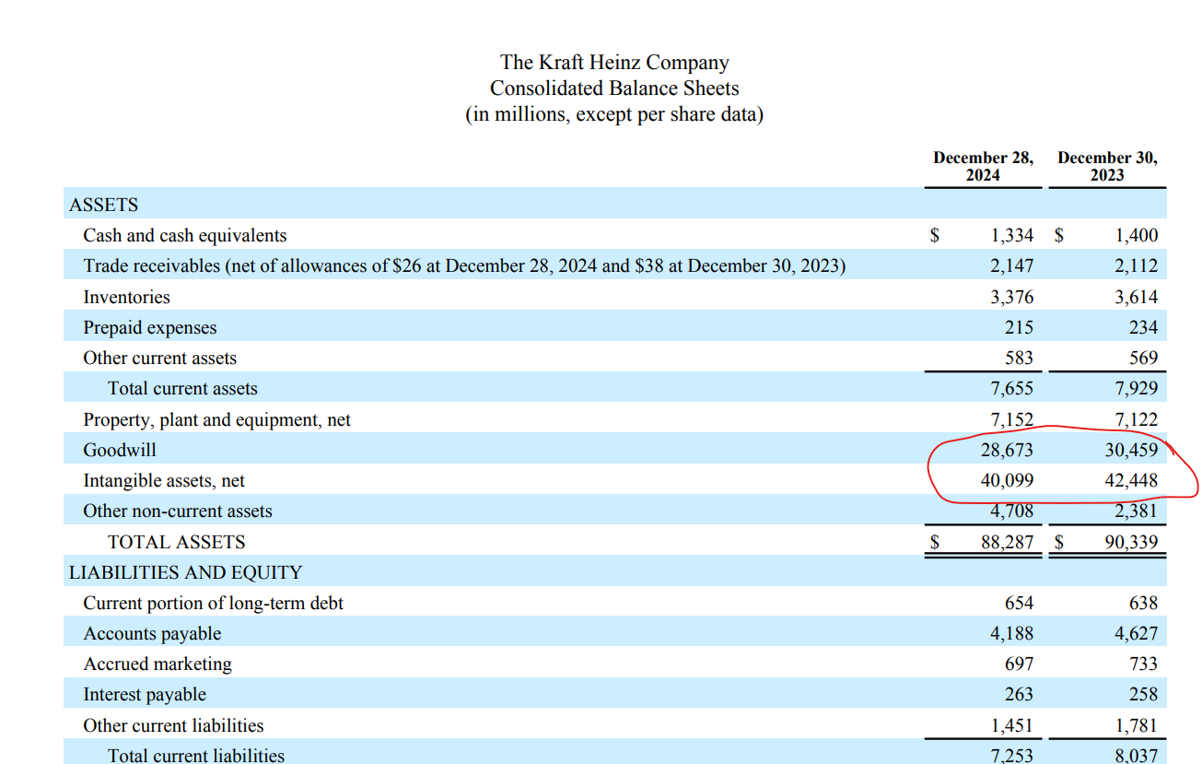The image size is (1202, 764).
Task: Click total assets value 88,287
Action: tap(1008, 542)
